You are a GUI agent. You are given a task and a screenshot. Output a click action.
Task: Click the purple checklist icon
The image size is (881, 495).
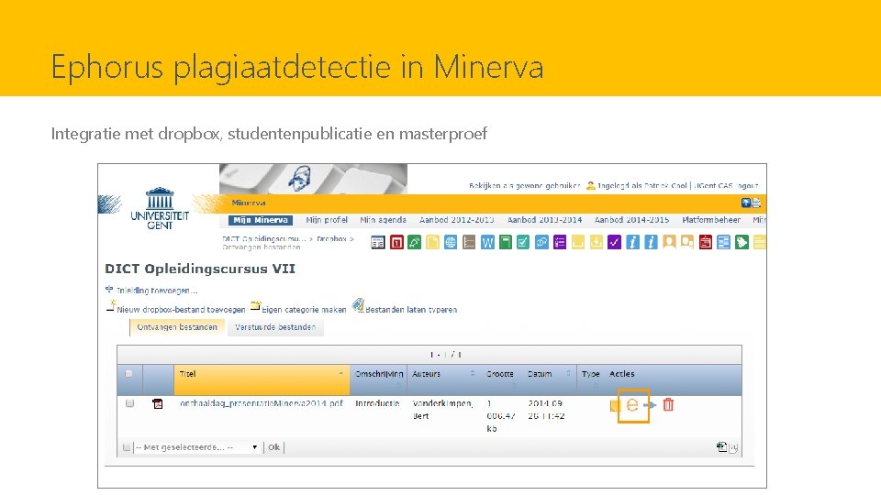[560, 242]
